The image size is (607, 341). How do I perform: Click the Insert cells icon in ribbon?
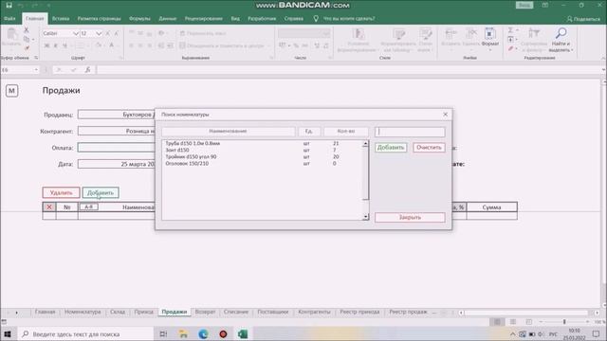pyautogui.click(x=451, y=34)
